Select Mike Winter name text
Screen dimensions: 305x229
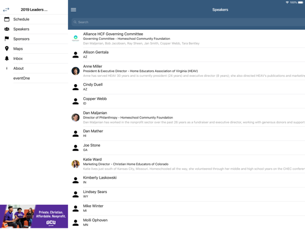tap(93, 206)
